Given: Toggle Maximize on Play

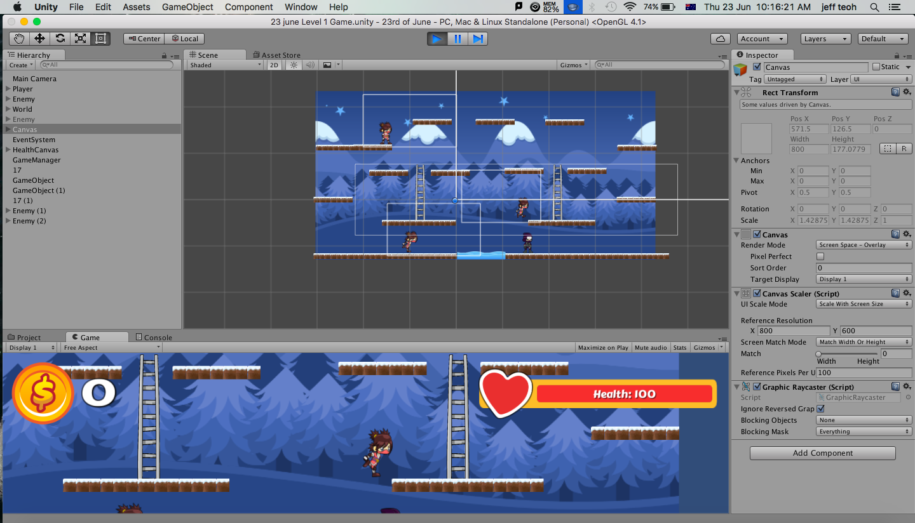Looking at the screenshot, I should point(603,347).
